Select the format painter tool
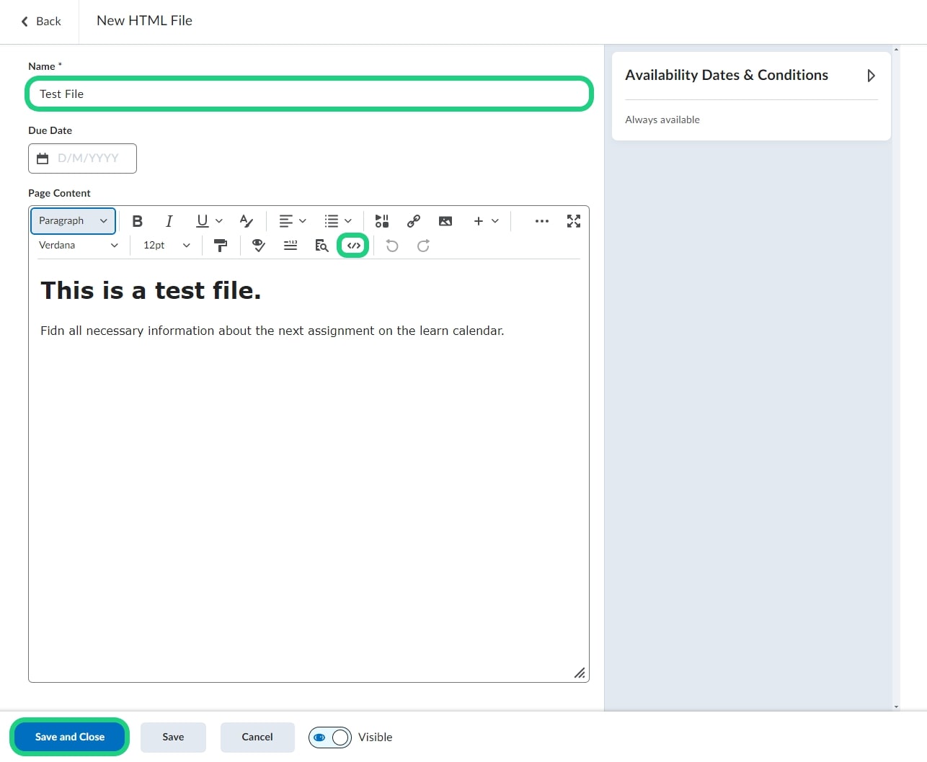Screen dimensions: 927x762 coord(221,246)
